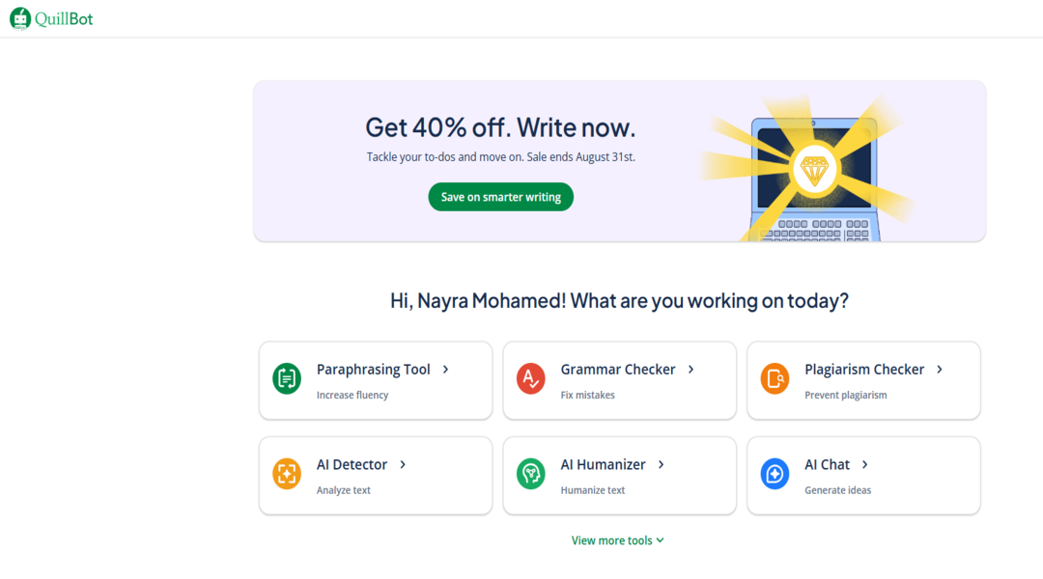Open the orange Plagiarism Checker icon
Image resolution: width=1043 pixels, height=579 pixels.
[775, 378]
